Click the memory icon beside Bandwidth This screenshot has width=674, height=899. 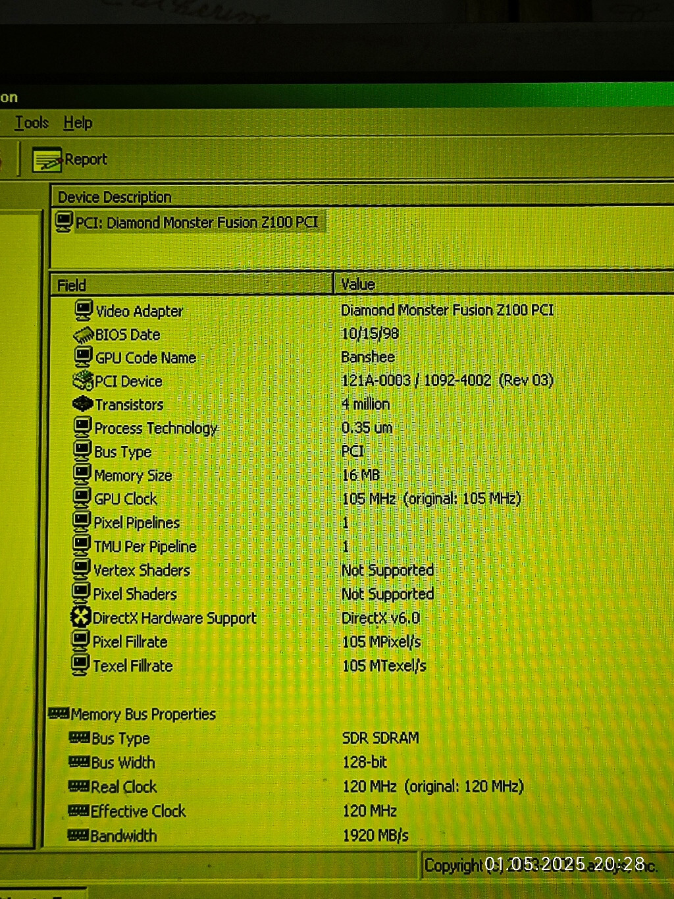[78, 836]
